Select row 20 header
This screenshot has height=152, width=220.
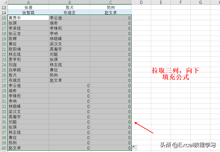(4, 44)
